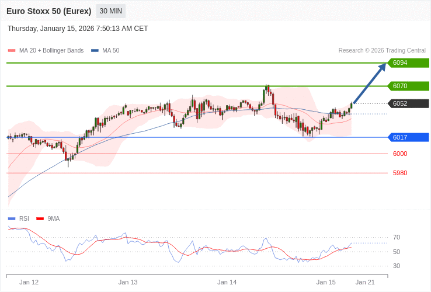Click the RSI 30 oversold level label

397,266
